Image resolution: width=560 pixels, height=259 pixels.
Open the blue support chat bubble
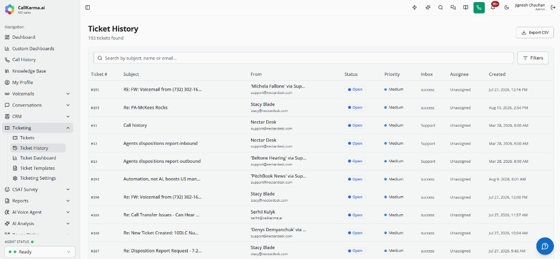(545, 246)
